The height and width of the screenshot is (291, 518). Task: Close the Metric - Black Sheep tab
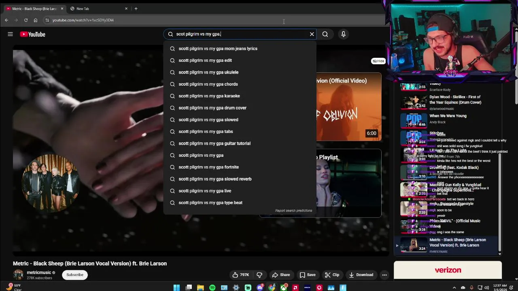tap(62, 8)
